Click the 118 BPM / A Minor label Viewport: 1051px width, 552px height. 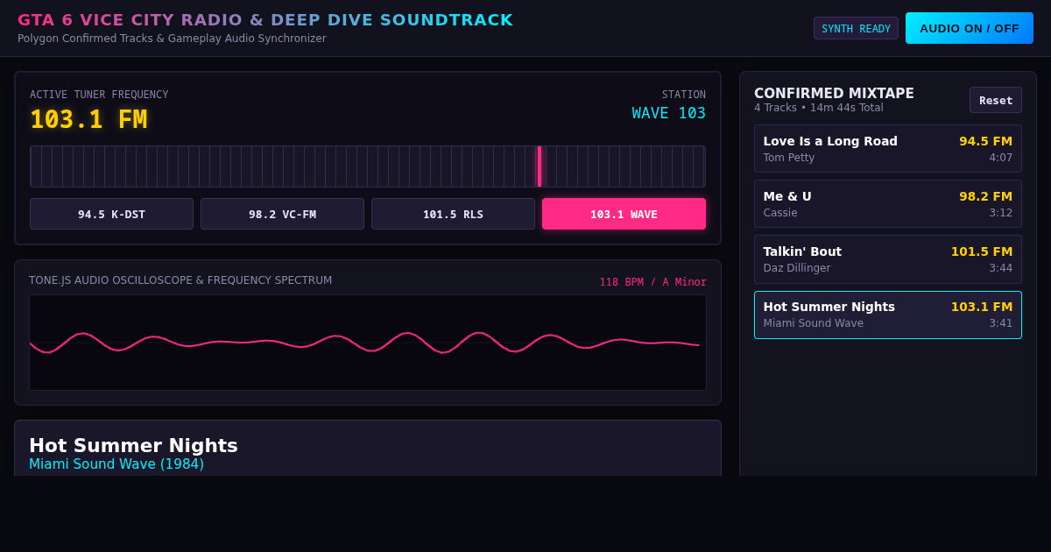click(x=653, y=282)
